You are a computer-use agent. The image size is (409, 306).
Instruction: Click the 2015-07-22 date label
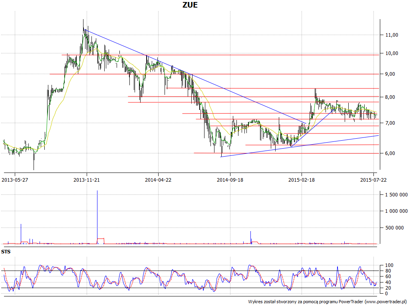point(373,180)
